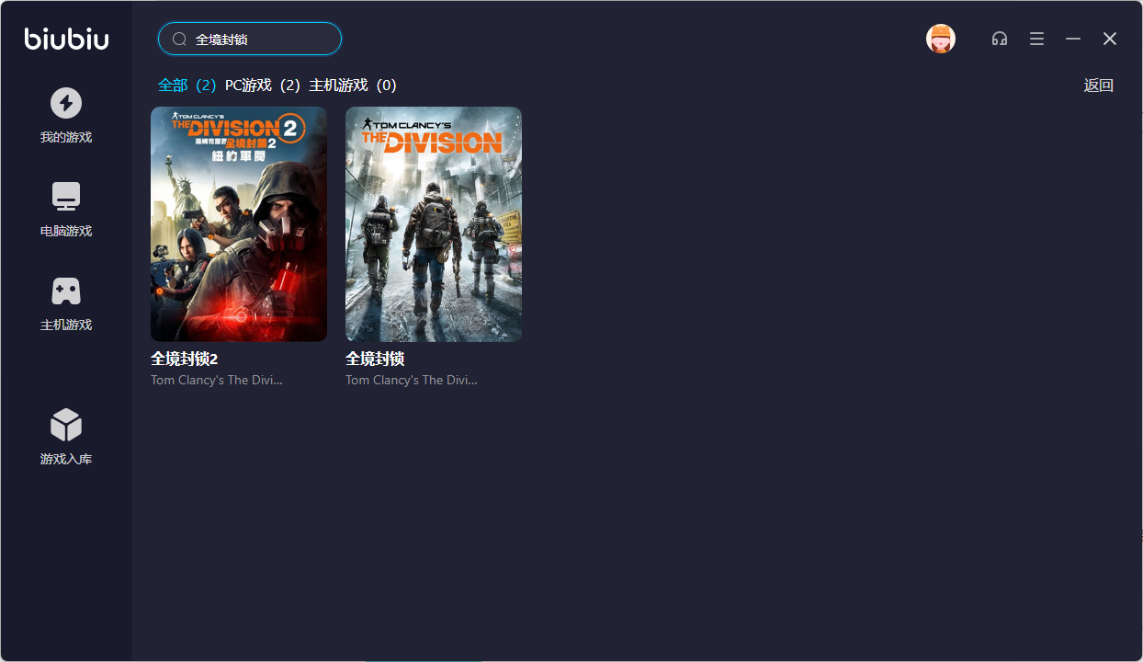Open 主机游戏 gamepad icon

coord(66,291)
